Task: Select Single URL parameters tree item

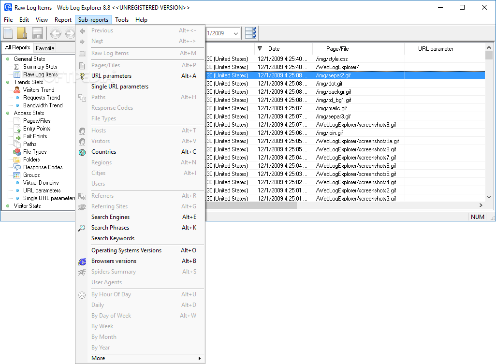Action: pyautogui.click(x=49, y=198)
